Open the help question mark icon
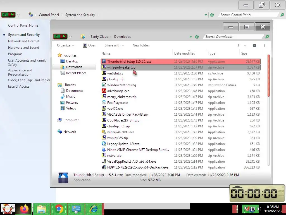 coord(264,46)
